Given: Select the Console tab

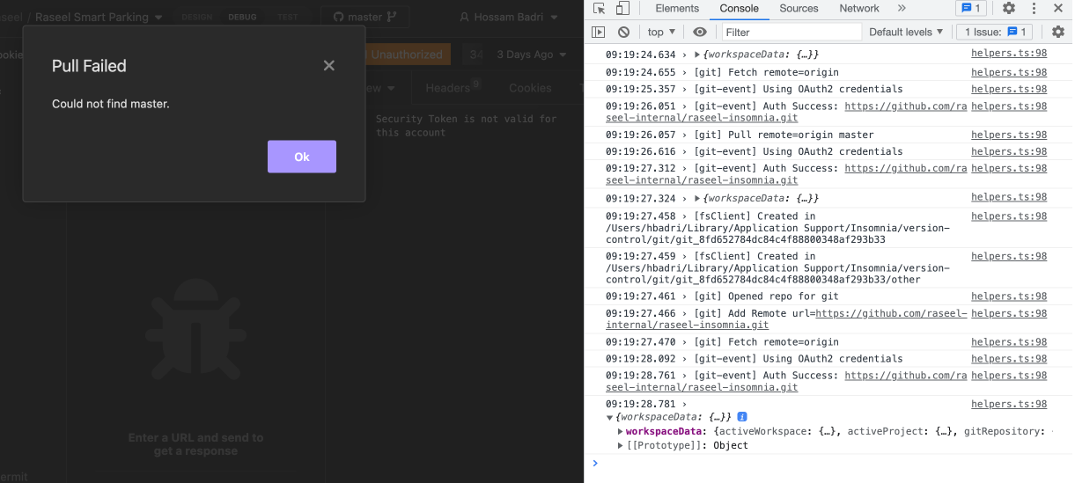Looking at the screenshot, I should pyautogui.click(x=739, y=8).
